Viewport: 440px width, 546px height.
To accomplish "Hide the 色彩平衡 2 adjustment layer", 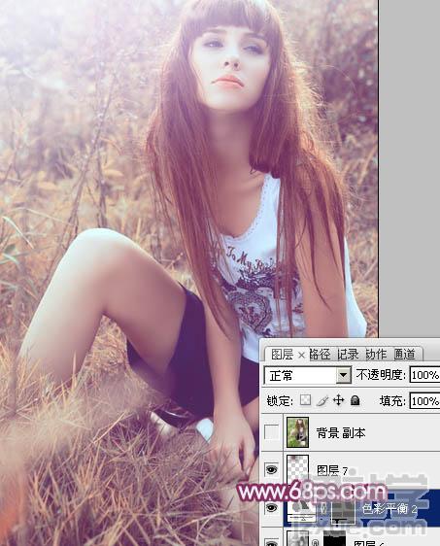I will click(x=272, y=508).
